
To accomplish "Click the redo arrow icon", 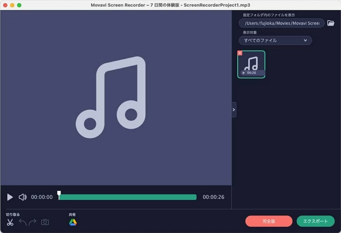I will [x=33, y=222].
